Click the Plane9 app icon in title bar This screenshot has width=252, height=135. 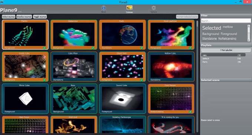2,2
